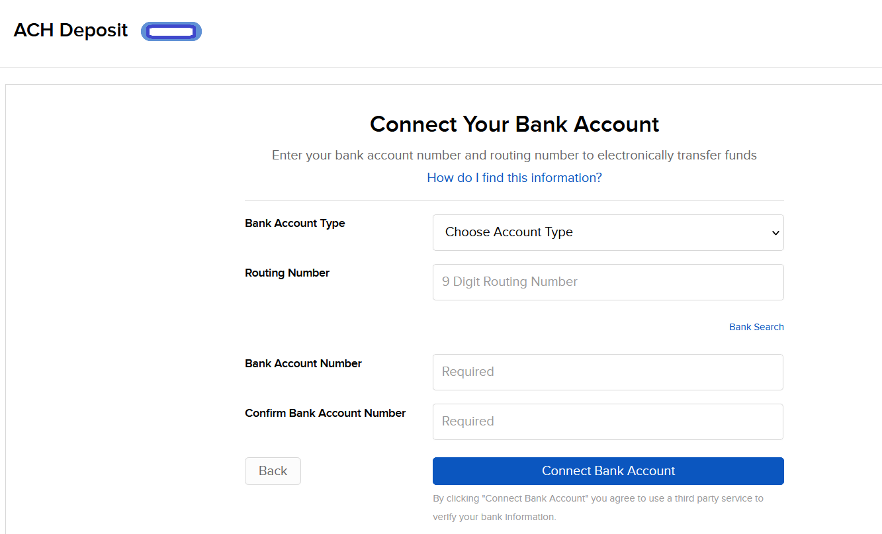
Task: Click the 'Choose Account Type' placeholder text
Action: 509,232
